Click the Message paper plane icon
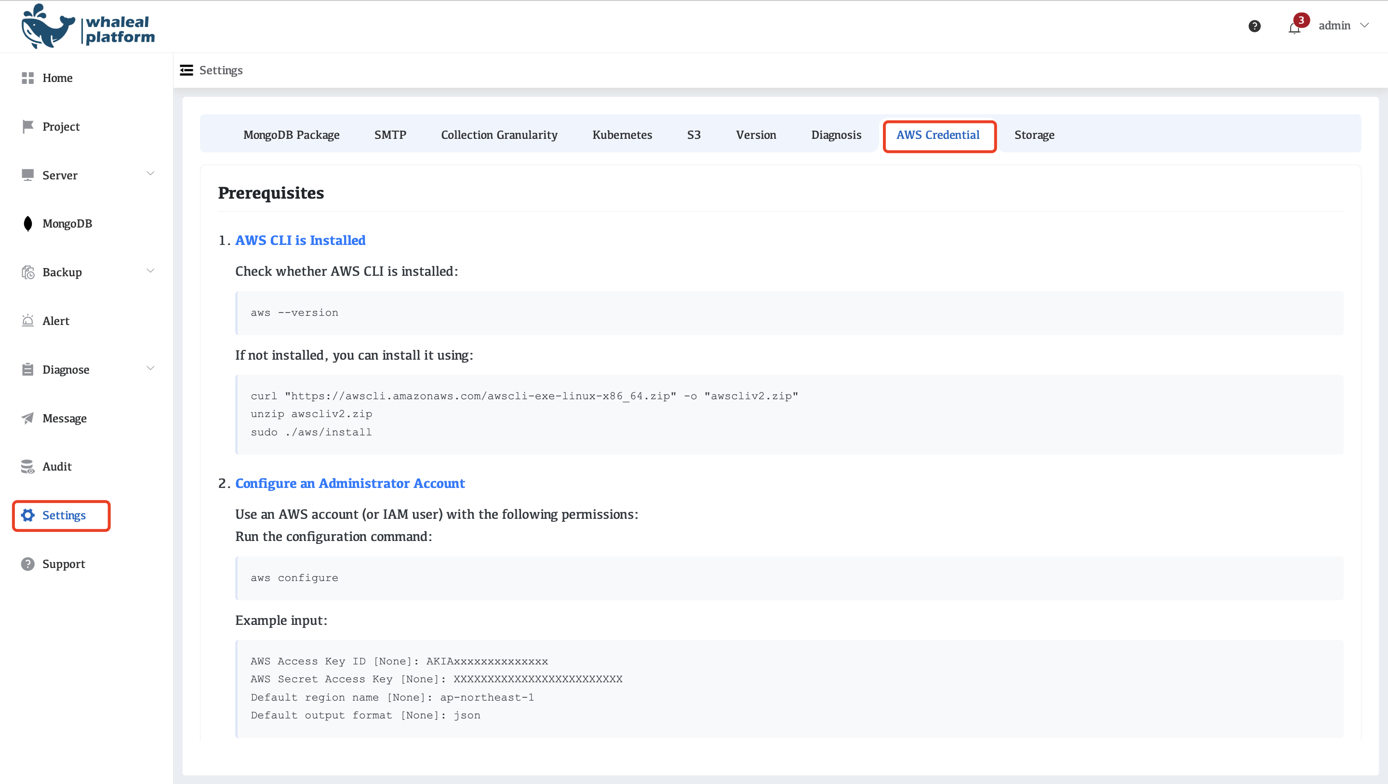The width and height of the screenshot is (1388, 784). click(x=27, y=419)
